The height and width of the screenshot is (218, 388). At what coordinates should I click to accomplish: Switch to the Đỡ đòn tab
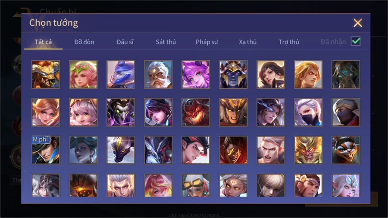pos(84,42)
